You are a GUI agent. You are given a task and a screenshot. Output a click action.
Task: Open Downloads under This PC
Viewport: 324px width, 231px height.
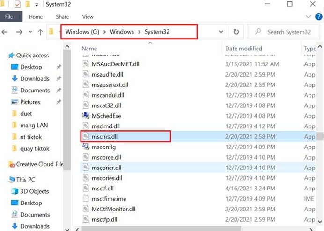click(35, 226)
